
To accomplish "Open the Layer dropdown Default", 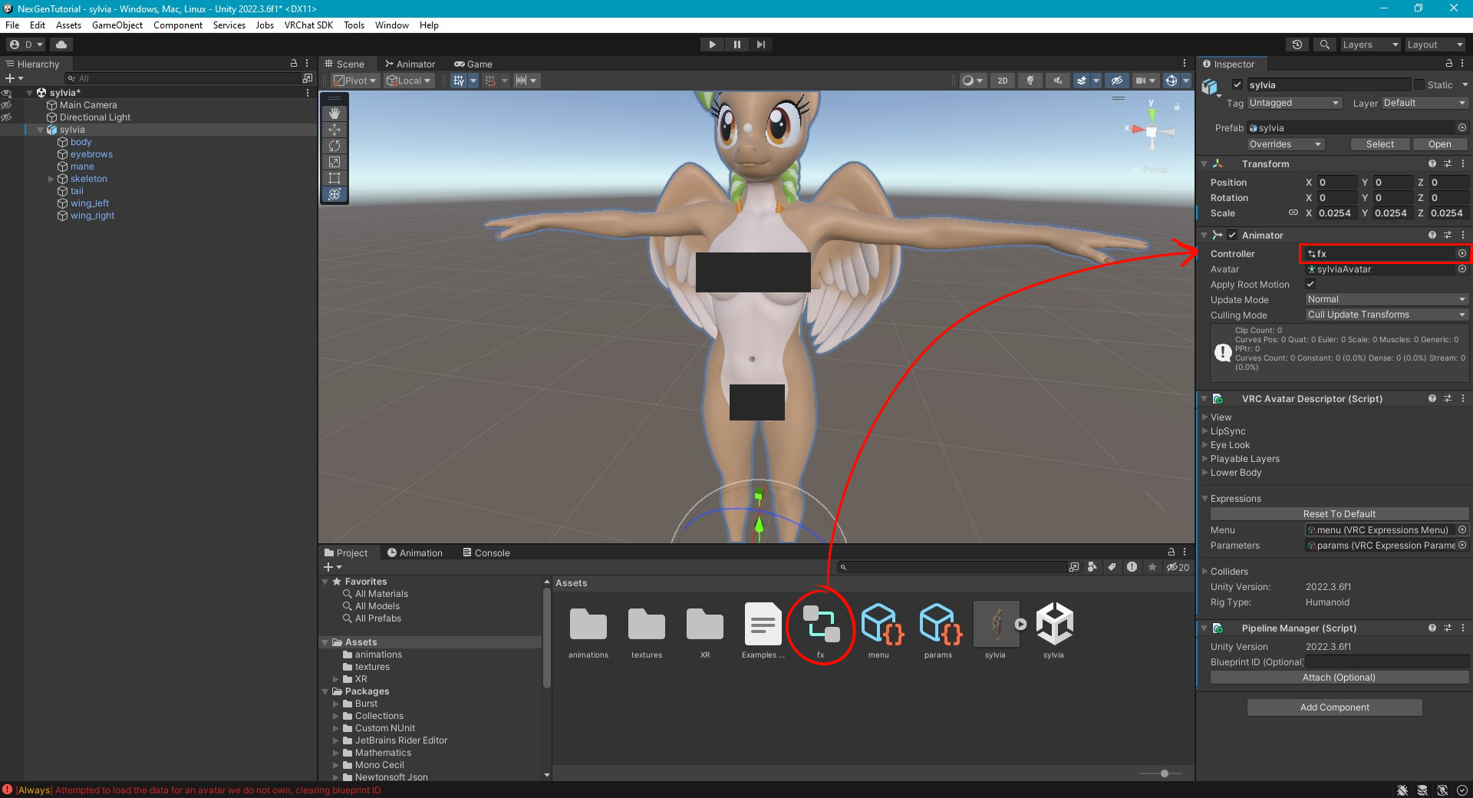I will point(1424,103).
